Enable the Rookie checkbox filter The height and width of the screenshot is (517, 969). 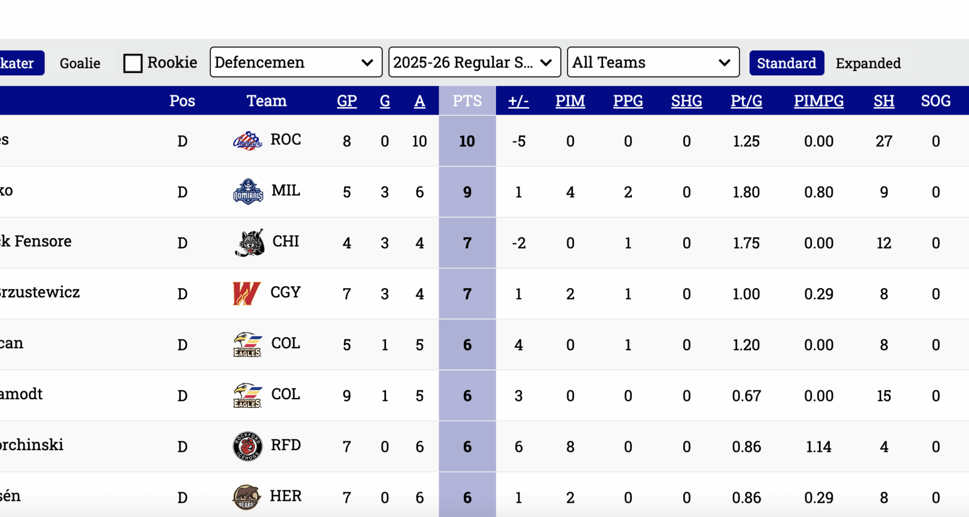point(132,63)
